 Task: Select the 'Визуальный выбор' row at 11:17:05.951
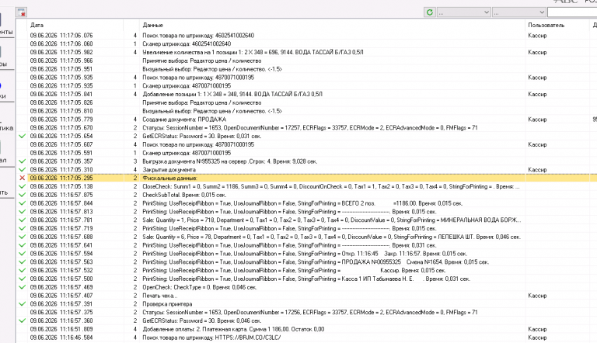point(212,69)
